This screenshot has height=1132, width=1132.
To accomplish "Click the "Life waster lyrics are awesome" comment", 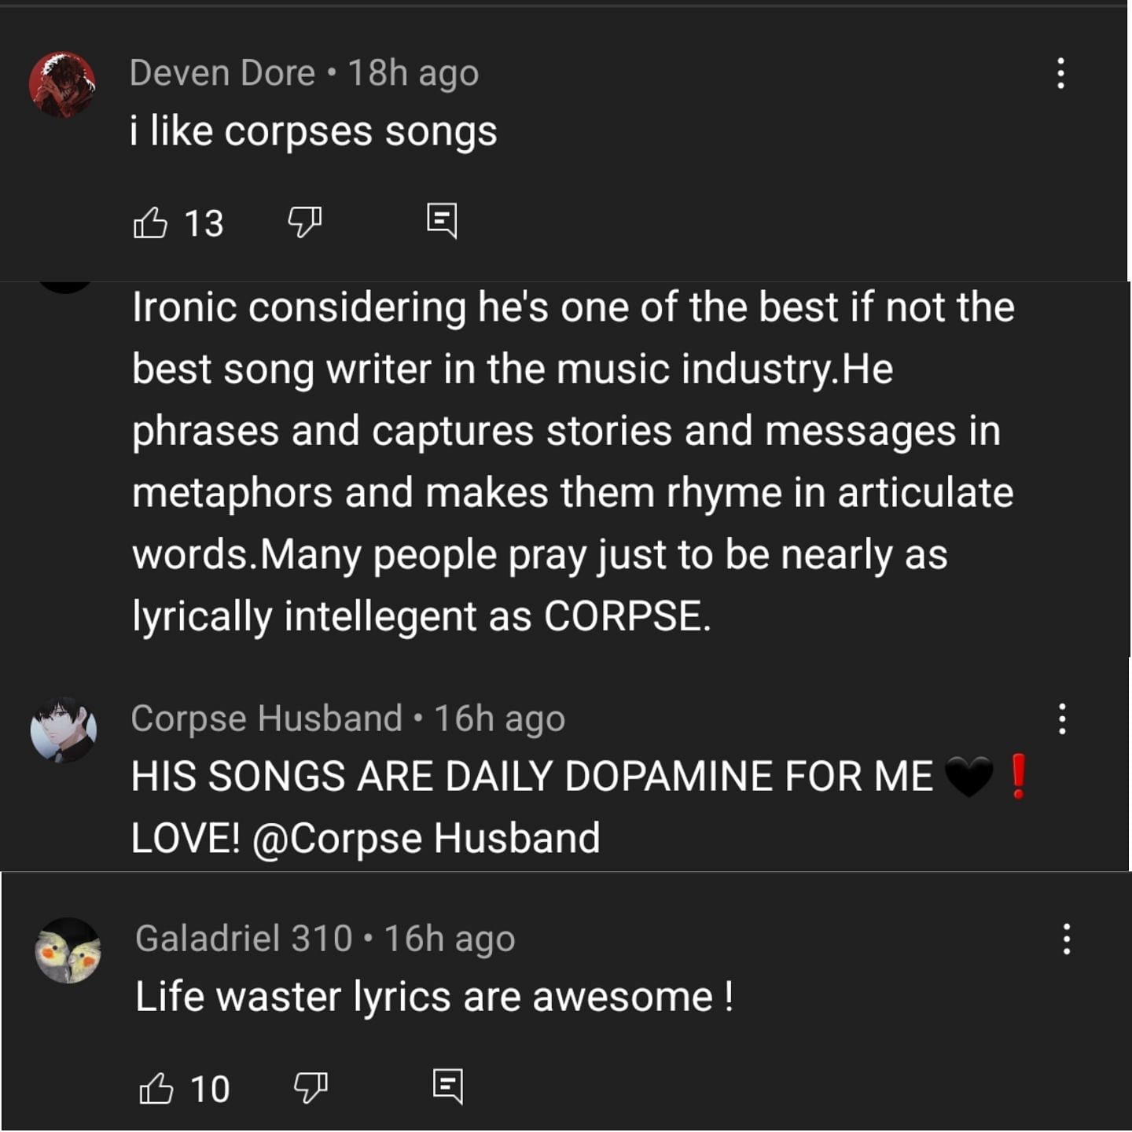I will [x=434, y=997].
